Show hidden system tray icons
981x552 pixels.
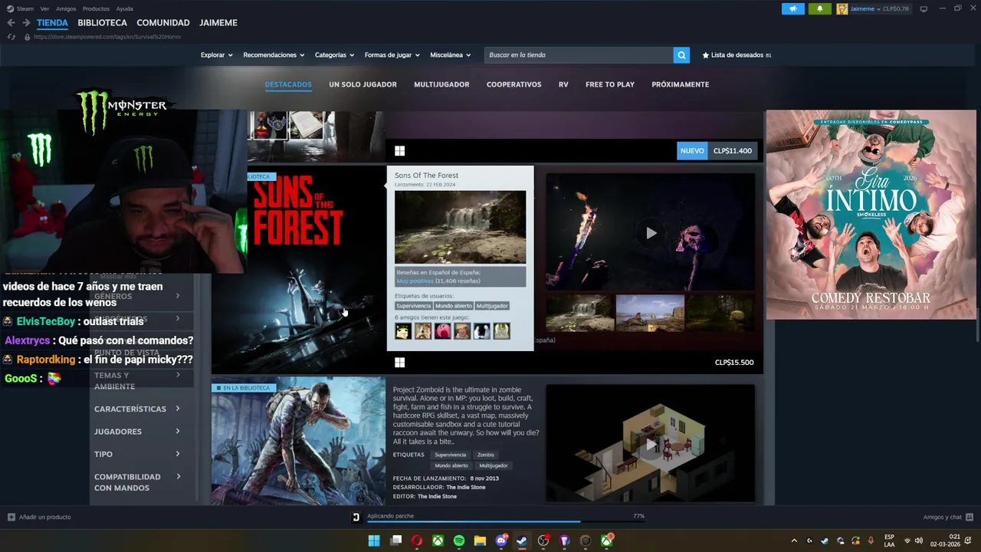[x=794, y=540]
